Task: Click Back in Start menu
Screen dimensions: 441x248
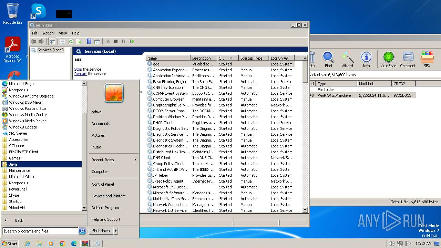Action: [19, 220]
